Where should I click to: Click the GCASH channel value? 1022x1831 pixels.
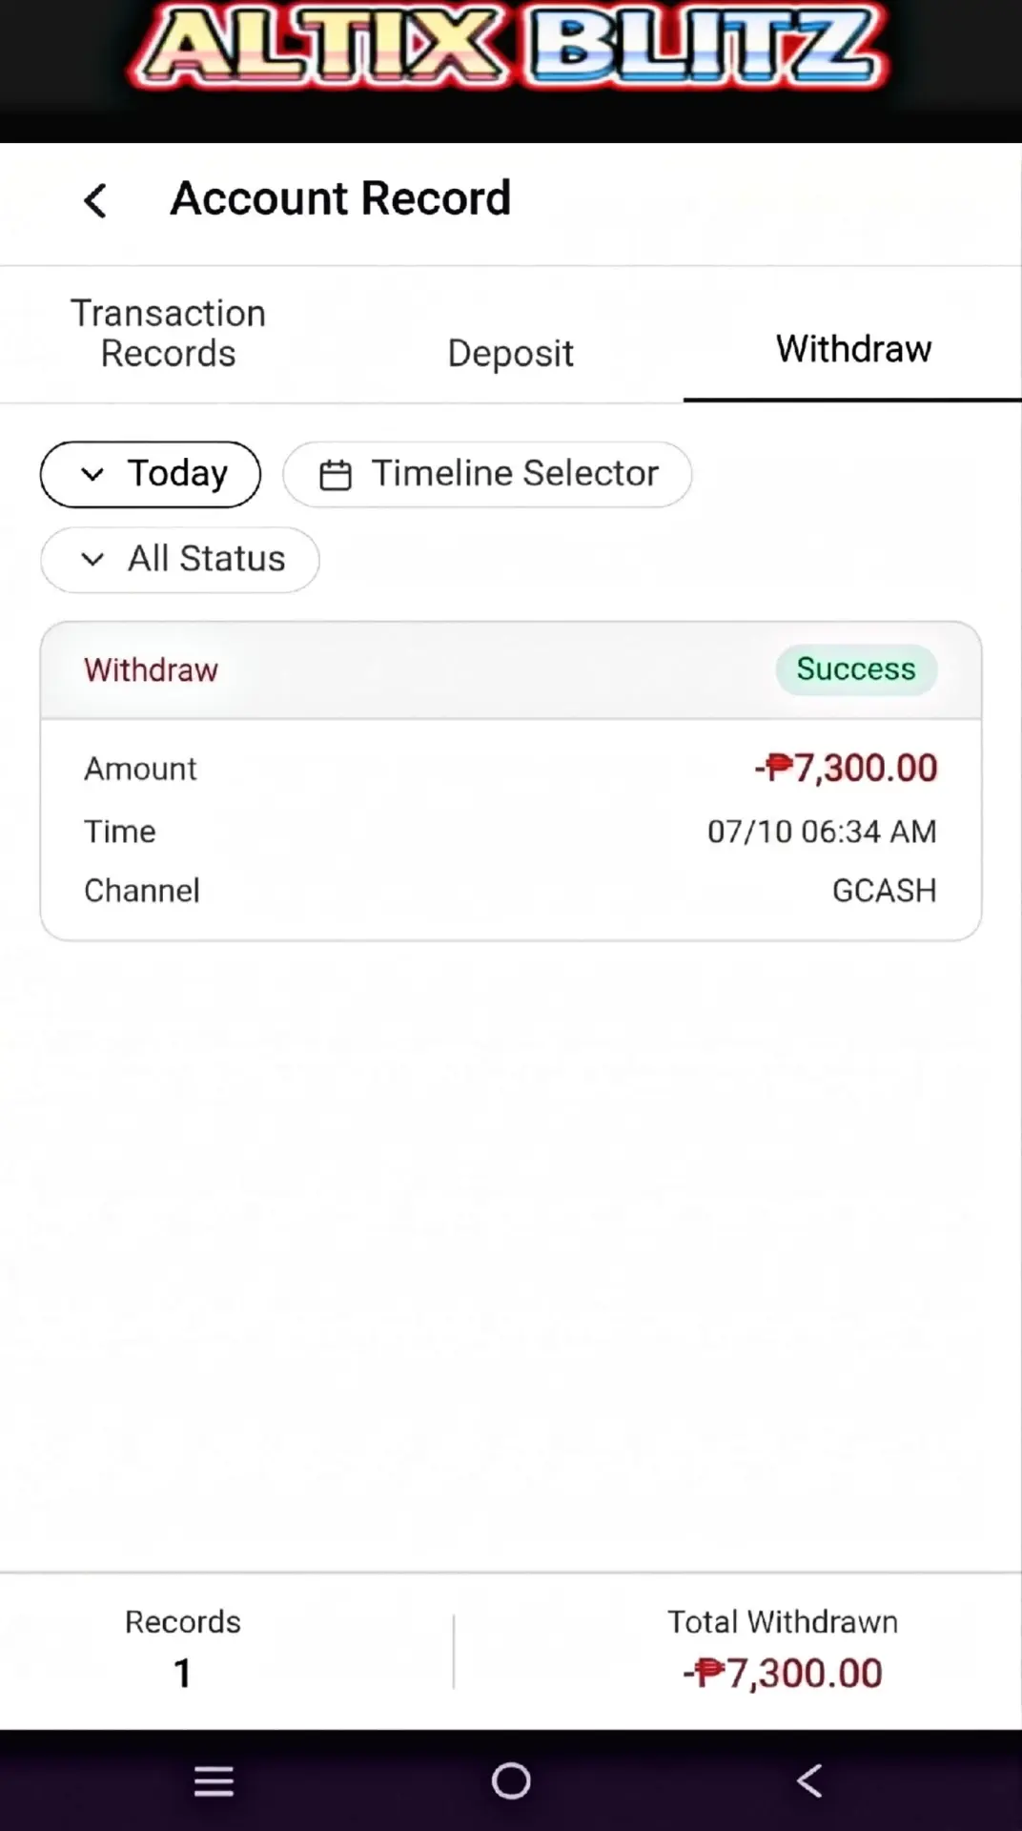pos(885,891)
